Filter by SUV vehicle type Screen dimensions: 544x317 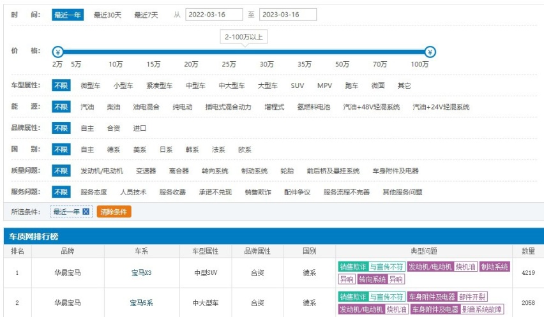pyautogui.click(x=298, y=85)
